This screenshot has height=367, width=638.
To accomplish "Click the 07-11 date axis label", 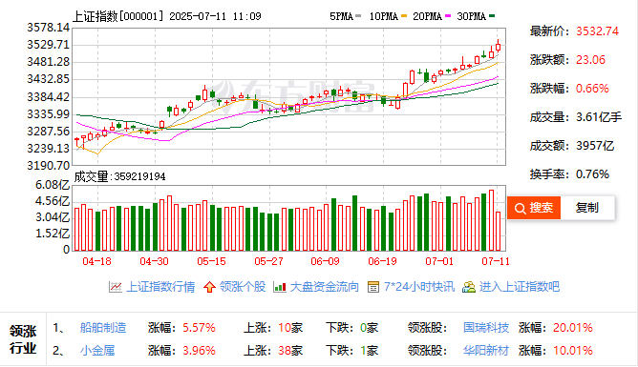I will [x=496, y=261].
